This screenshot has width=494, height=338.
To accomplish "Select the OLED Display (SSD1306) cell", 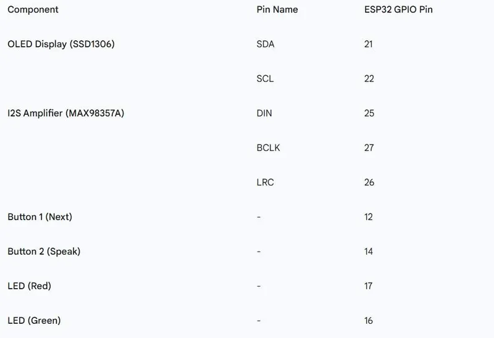I will coord(61,44).
